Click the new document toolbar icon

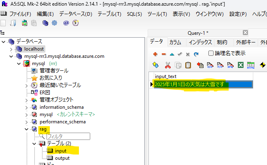[x=3, y=23]
